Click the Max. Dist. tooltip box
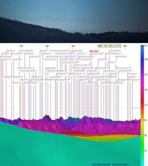The height and width of the screenshot is (166, 148). (x=110, y=46)
